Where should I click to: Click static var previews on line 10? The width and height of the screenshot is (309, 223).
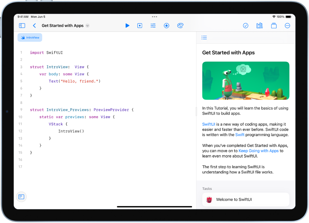point(62,117)
